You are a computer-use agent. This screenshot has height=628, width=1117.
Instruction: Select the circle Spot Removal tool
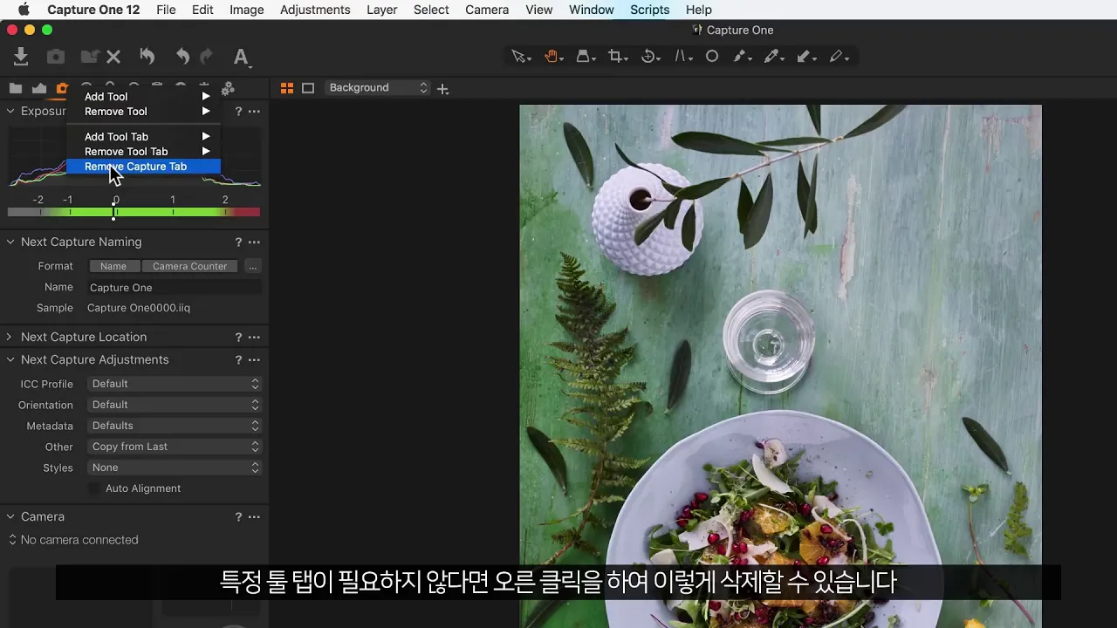(x=712, y=57)
